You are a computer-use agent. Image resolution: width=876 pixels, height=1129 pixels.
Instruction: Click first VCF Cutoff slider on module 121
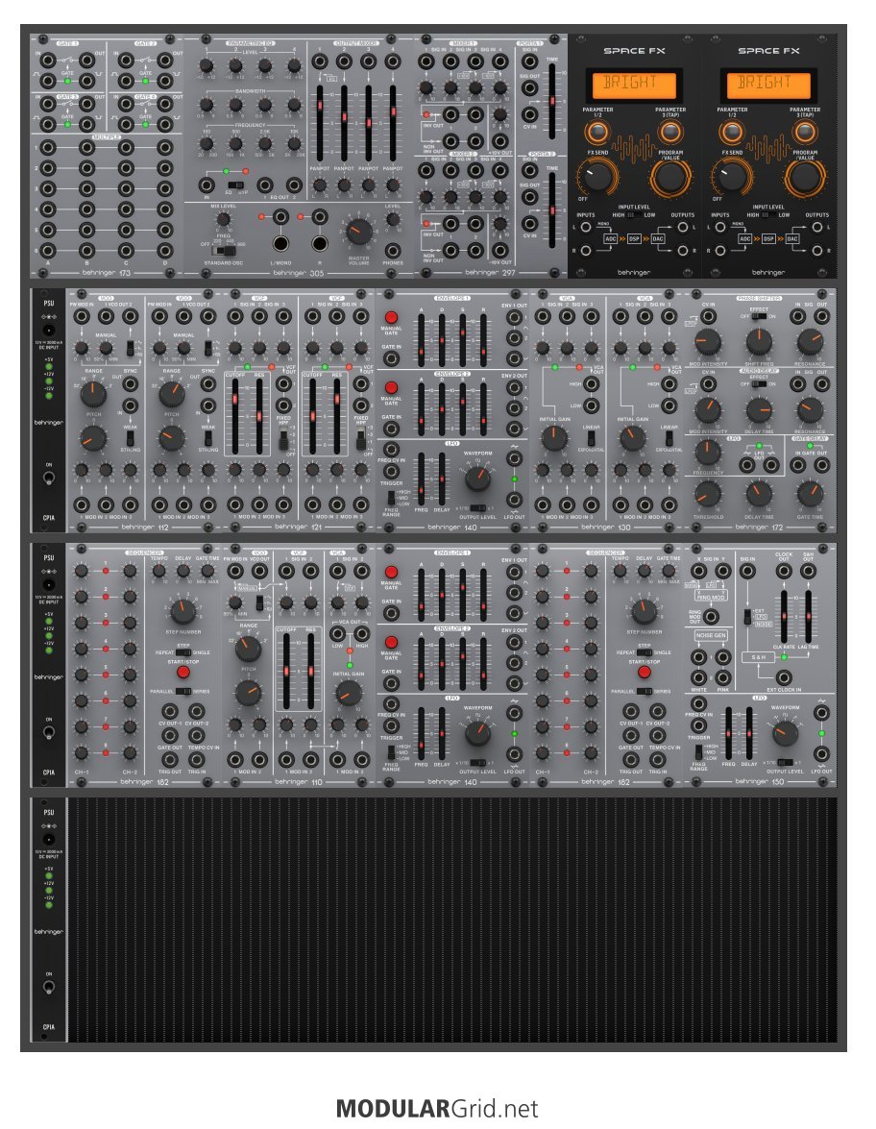234,414
